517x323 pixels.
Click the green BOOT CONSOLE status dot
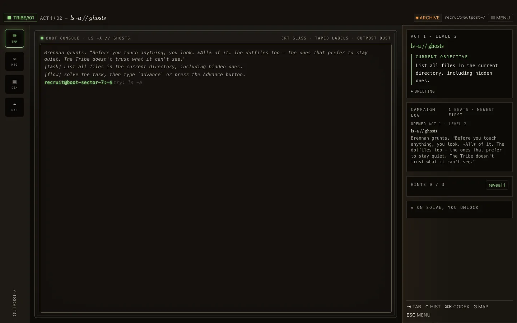42,38
